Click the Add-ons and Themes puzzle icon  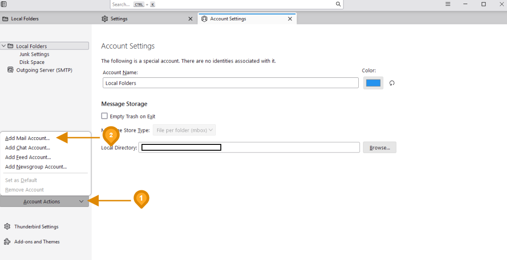(x=7, y=242)
